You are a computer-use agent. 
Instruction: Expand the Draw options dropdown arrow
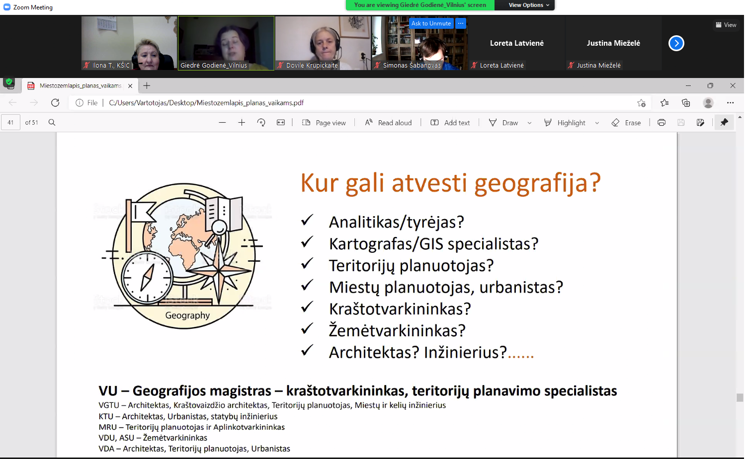click(x=529, y=123)
